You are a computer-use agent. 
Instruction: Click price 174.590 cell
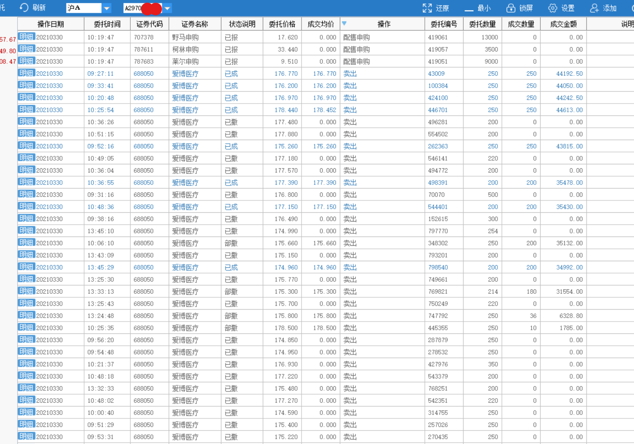(x=282, y=413)
